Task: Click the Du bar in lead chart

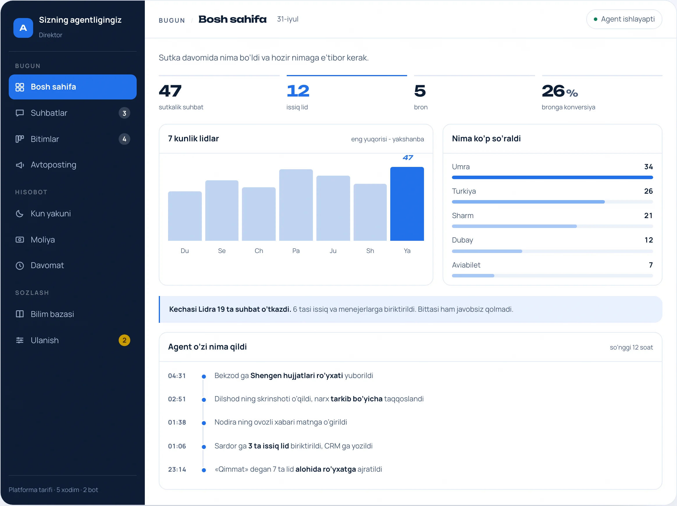Action: [185, 216]
